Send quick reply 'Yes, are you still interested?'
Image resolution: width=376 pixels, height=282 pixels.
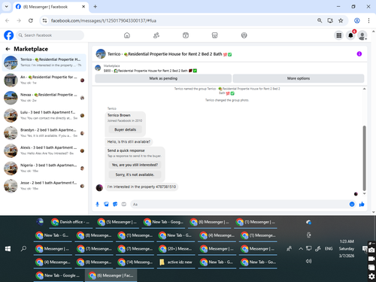[x=135, y=165]
